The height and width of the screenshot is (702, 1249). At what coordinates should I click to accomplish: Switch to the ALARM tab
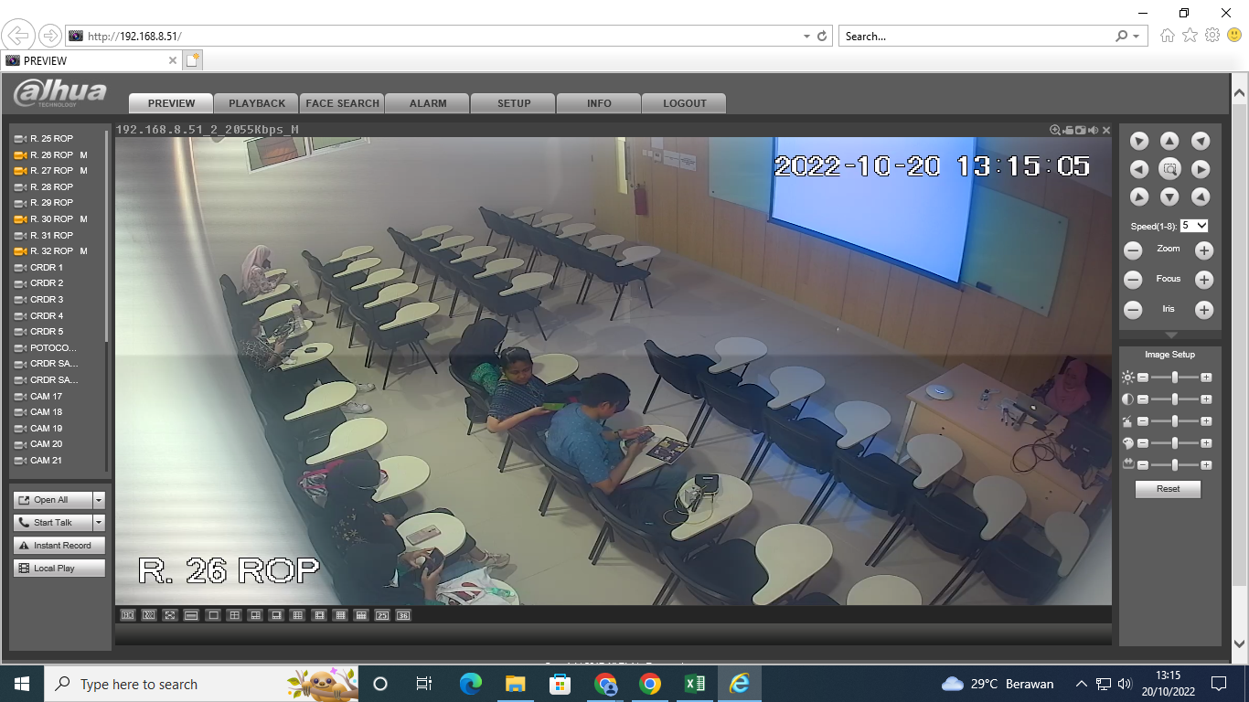[x=428, y=103]
